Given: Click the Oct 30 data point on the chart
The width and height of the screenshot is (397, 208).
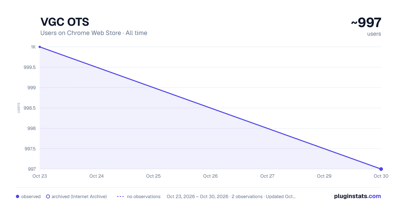Looking at the screenshot, I should click(x=381, y=169).
